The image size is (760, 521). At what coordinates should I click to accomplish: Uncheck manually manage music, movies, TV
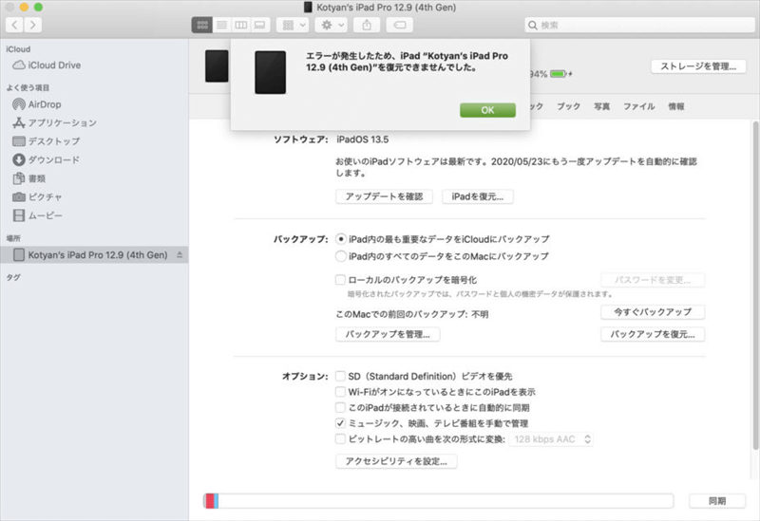coord(341,423)
